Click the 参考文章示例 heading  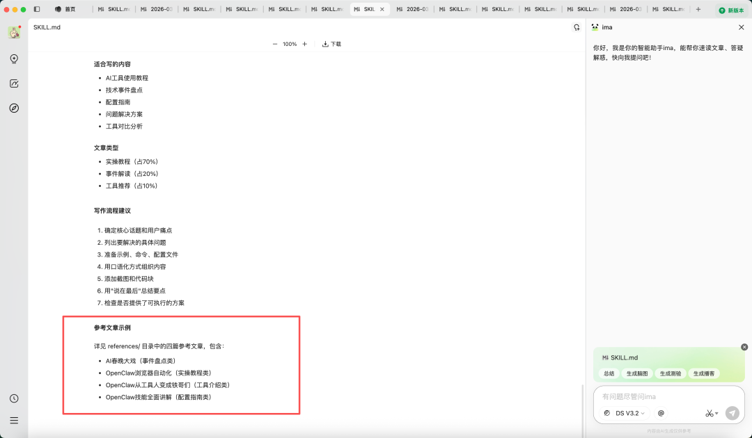[112, 328]
